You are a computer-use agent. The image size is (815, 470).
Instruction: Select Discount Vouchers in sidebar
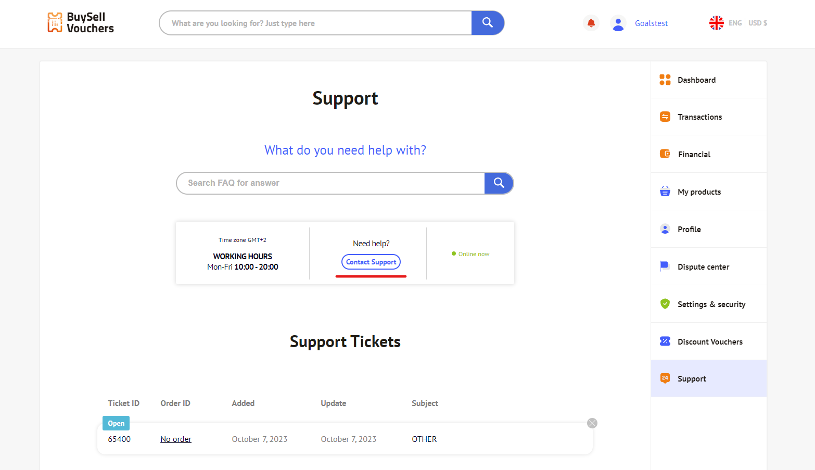coord(709,341)
